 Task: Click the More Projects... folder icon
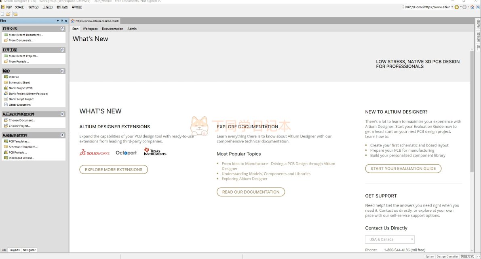(6, 61)
